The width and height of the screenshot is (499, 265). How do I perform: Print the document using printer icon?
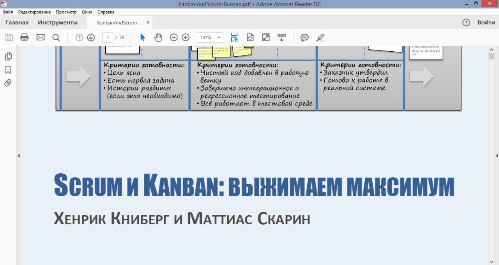(25, 37)
